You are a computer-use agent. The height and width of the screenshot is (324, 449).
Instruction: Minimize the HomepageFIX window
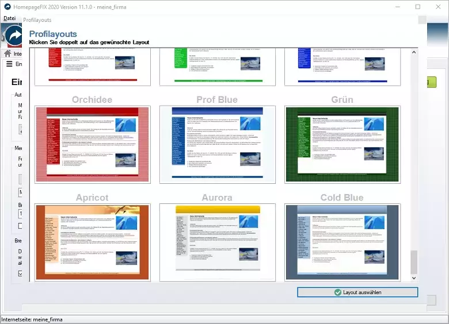(x=397, y=7)
